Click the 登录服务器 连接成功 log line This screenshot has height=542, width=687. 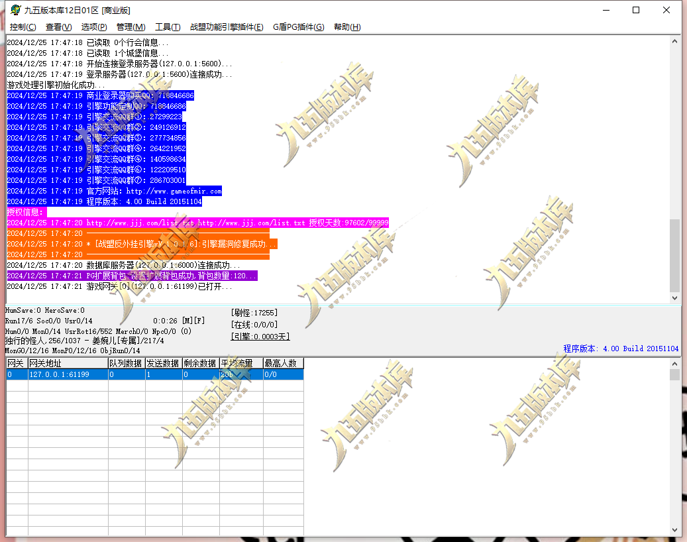coord(120,74)
